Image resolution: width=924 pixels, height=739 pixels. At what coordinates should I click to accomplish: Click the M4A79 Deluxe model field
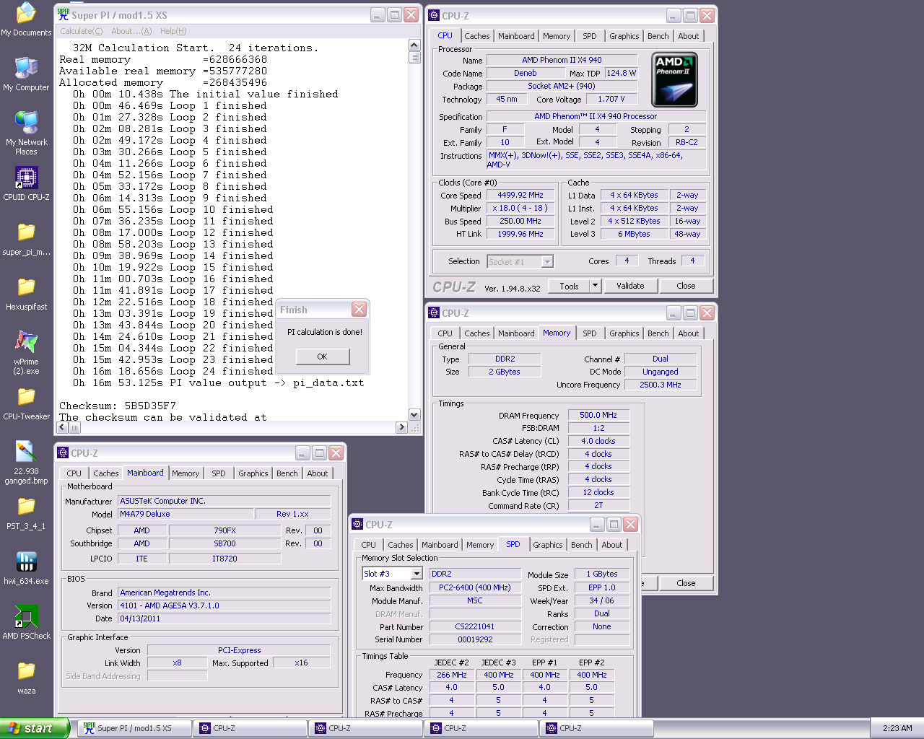pyautogui.click(x=186, y=514)
